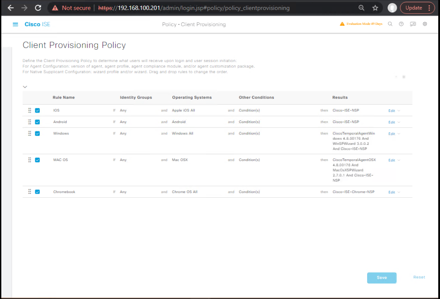Expand the MAC OS rule Edit dropdown arrow

(399, 160)
